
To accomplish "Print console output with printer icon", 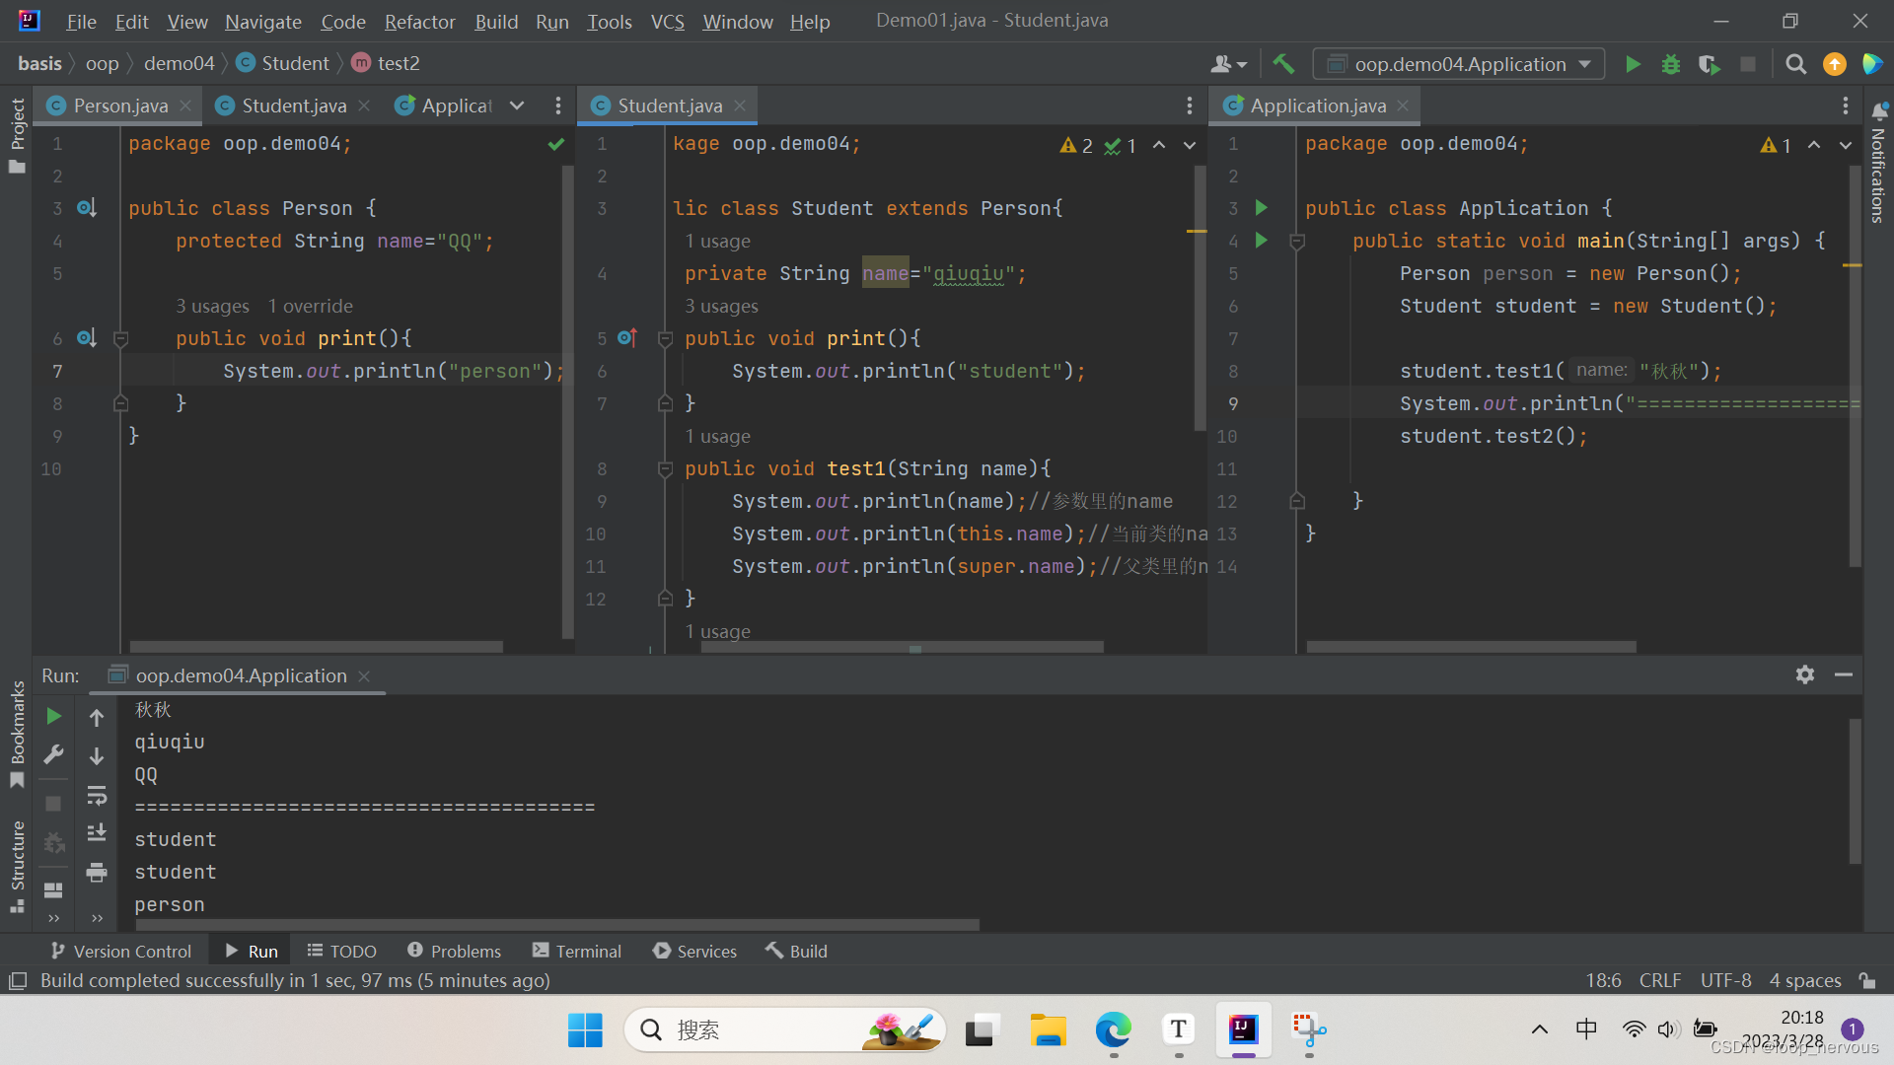I will tap(97, 872).
